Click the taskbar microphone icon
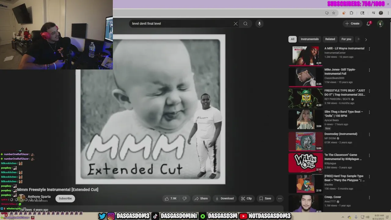 click(x=356, y=217)
